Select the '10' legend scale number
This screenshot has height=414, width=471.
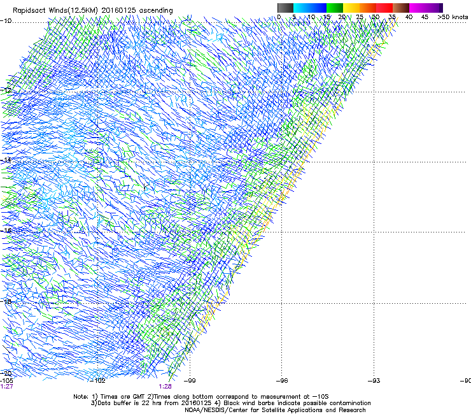tap(311, 17)
